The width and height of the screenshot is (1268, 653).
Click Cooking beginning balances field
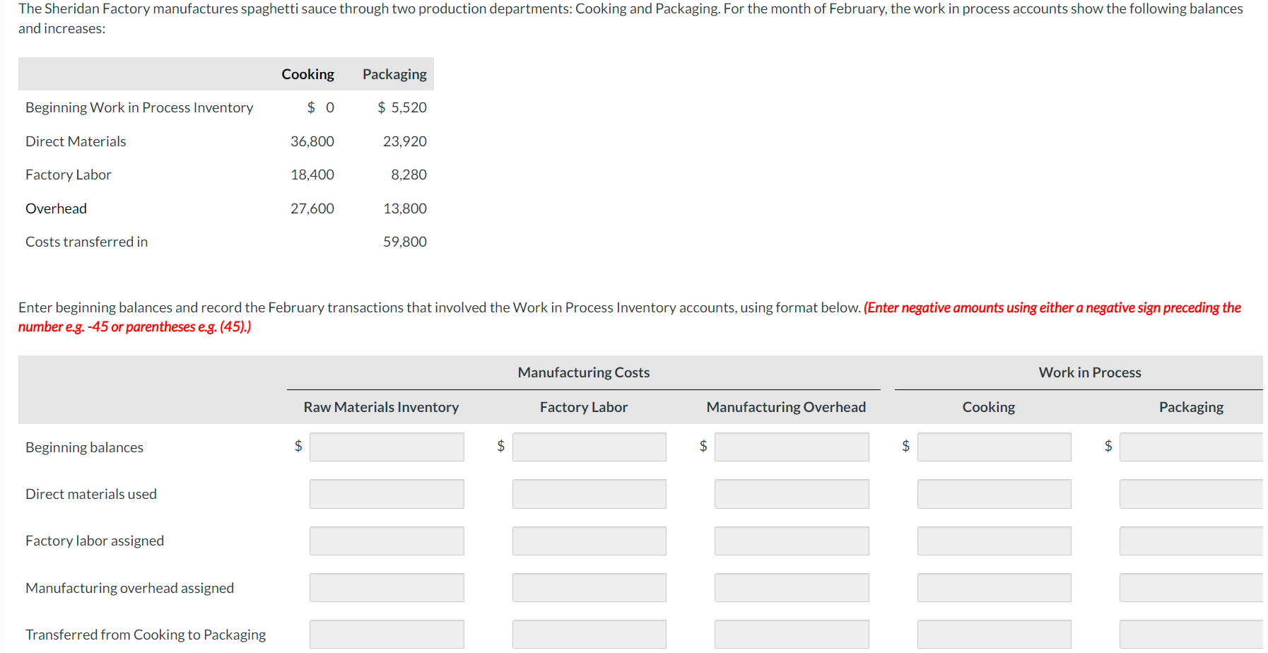pos(994,447)
